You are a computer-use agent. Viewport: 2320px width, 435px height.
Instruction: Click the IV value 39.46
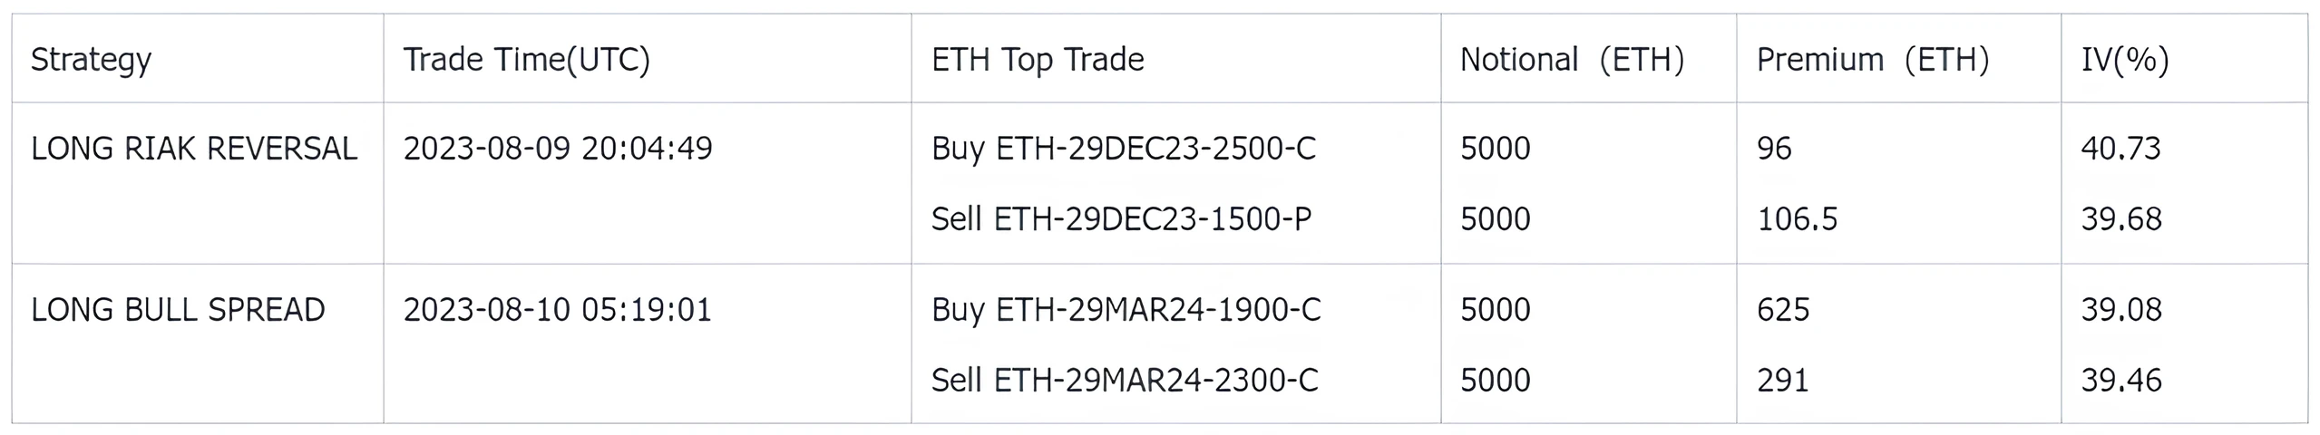(x=2121, y=381)
